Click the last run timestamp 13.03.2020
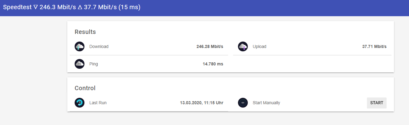 tap(201, 103)
